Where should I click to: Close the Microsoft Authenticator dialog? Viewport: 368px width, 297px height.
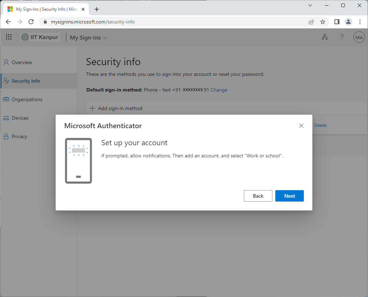301,126
